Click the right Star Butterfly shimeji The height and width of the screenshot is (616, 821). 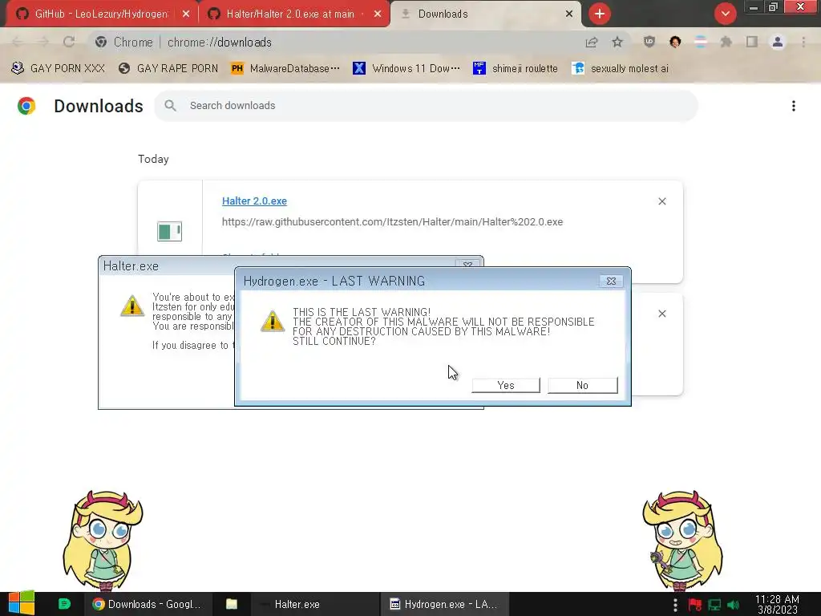pyautogui.click(x=681, y=540)
